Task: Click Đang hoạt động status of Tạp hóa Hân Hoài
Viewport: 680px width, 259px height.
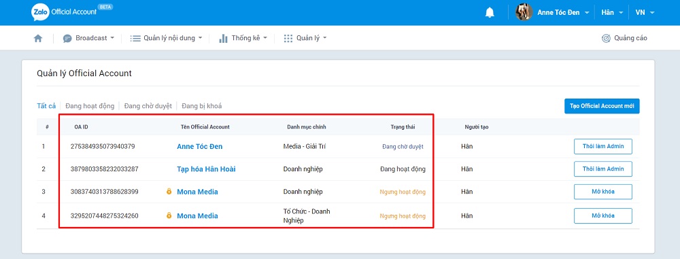Action: tap(403, 169)
